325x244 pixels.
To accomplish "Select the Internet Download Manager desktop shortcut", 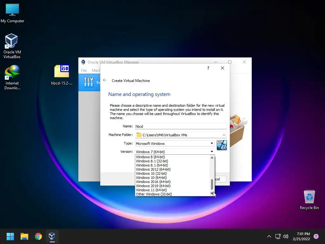I will pos(12,78).
